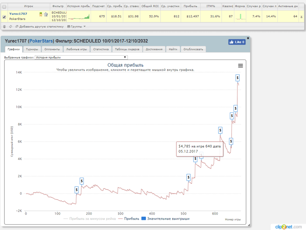Screen dimensions: 306x230
Task: Open the Таблицы лидеров tab
Action: tap(127, 49)
